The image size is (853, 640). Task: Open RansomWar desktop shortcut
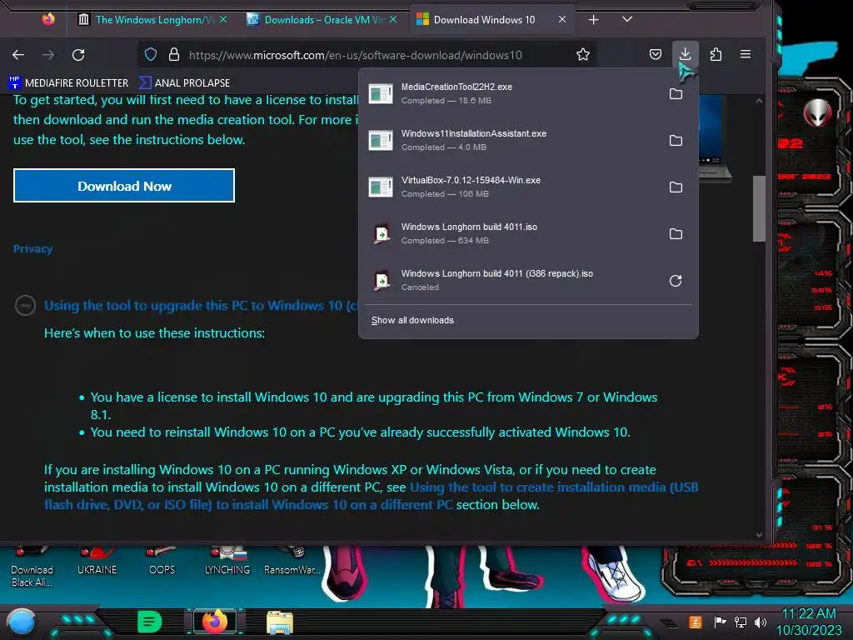(292, 562)
